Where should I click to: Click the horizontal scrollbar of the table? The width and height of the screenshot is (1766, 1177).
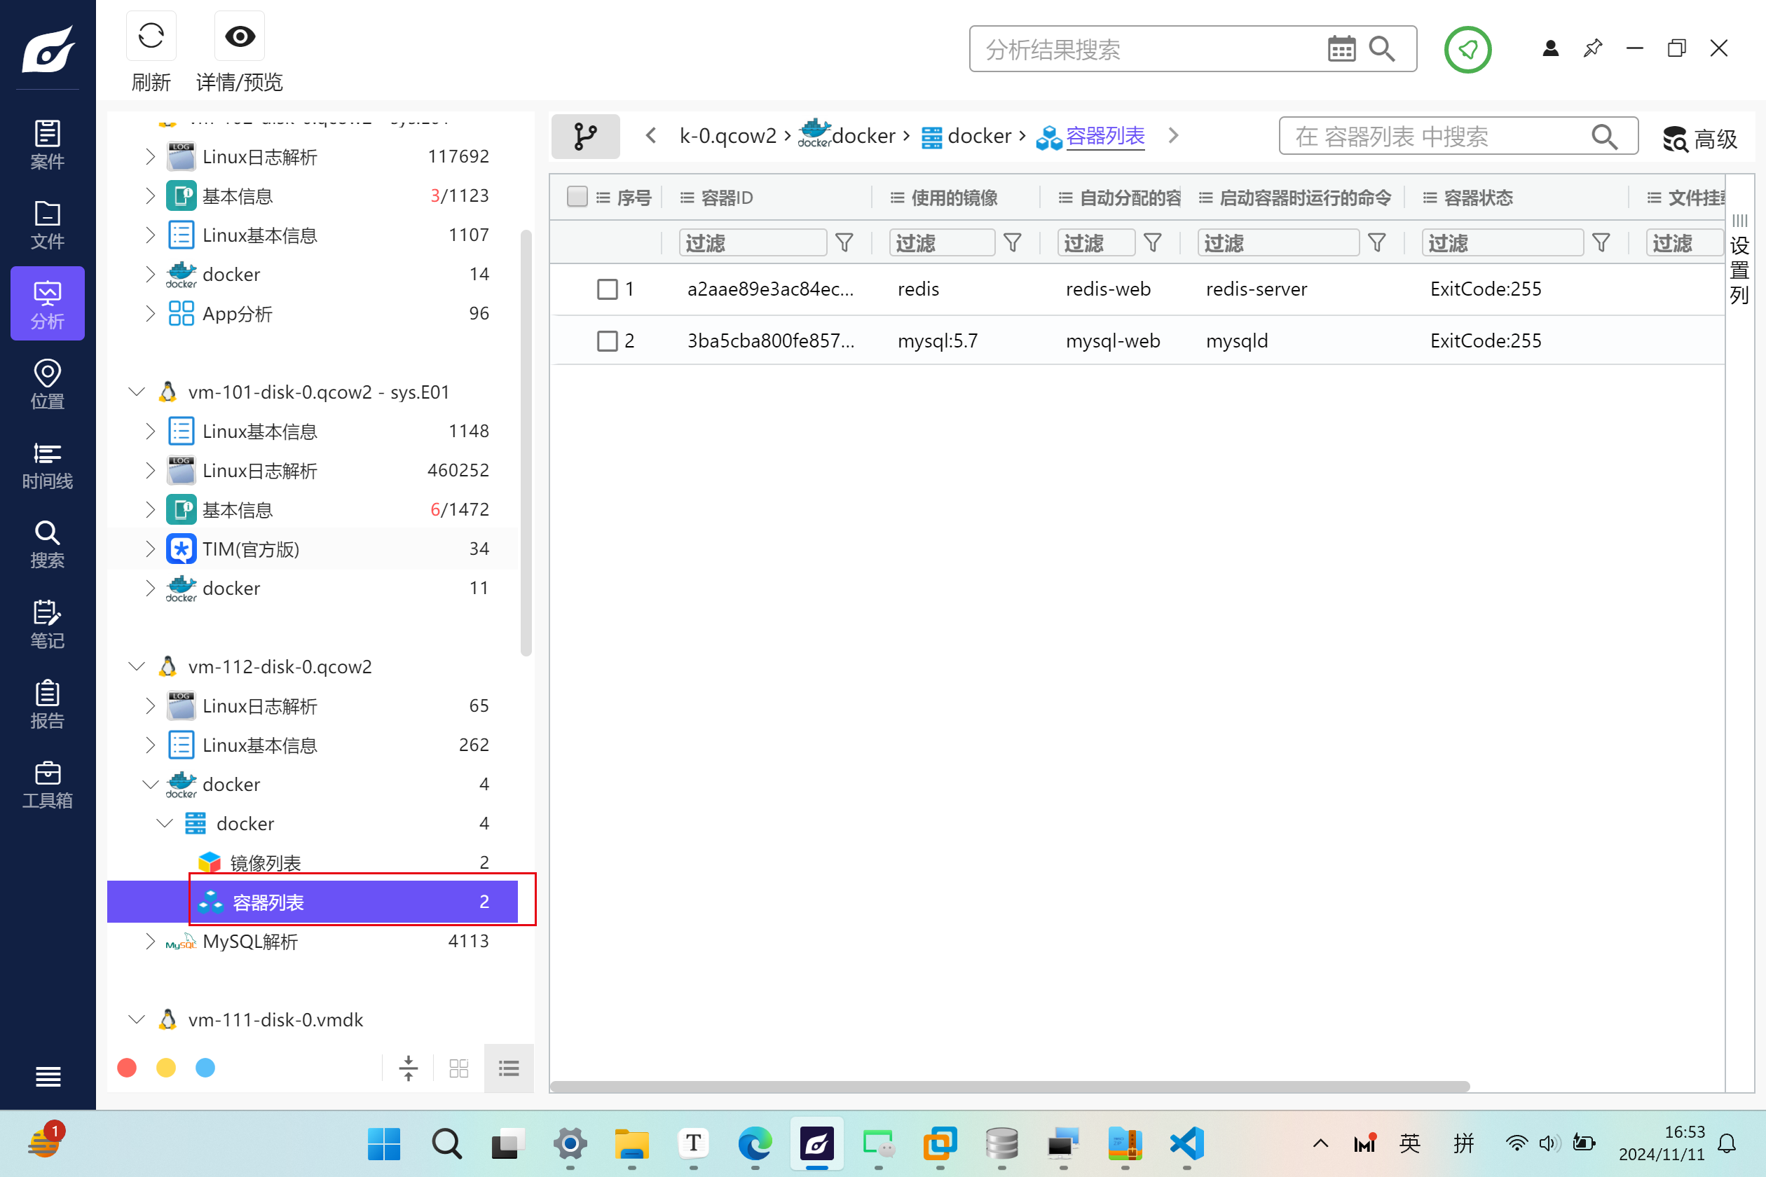pyautogui.click(x=1010, y=1086)
